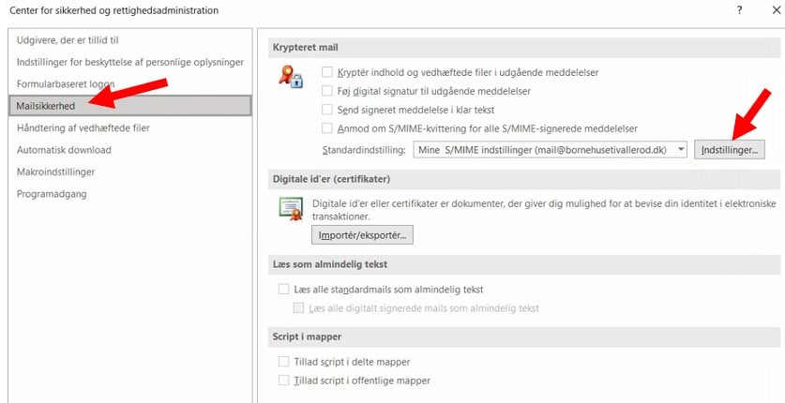Enable Tillad script i delte mapper
Viewport: 785px width, 403px height.
pos(284,362)
